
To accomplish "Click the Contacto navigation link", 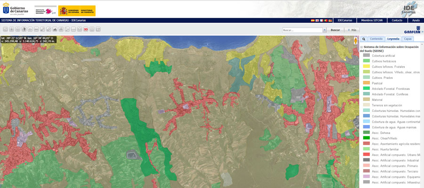I will 397,21.
